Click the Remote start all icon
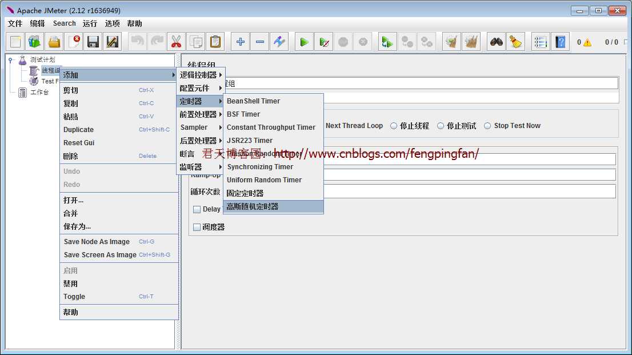The width and height of the screenshot is (632, 355). pyautogui.click(x=387, y=42)
